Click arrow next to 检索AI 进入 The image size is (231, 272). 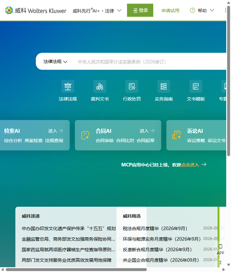coord(61,131)
